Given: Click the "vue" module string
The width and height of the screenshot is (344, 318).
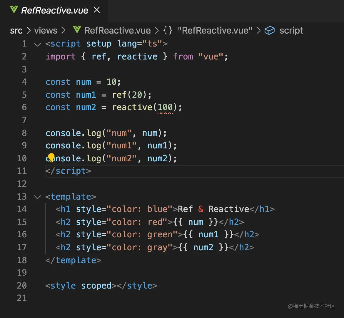Looking at the screenshot, I should (x=211, y=57).
